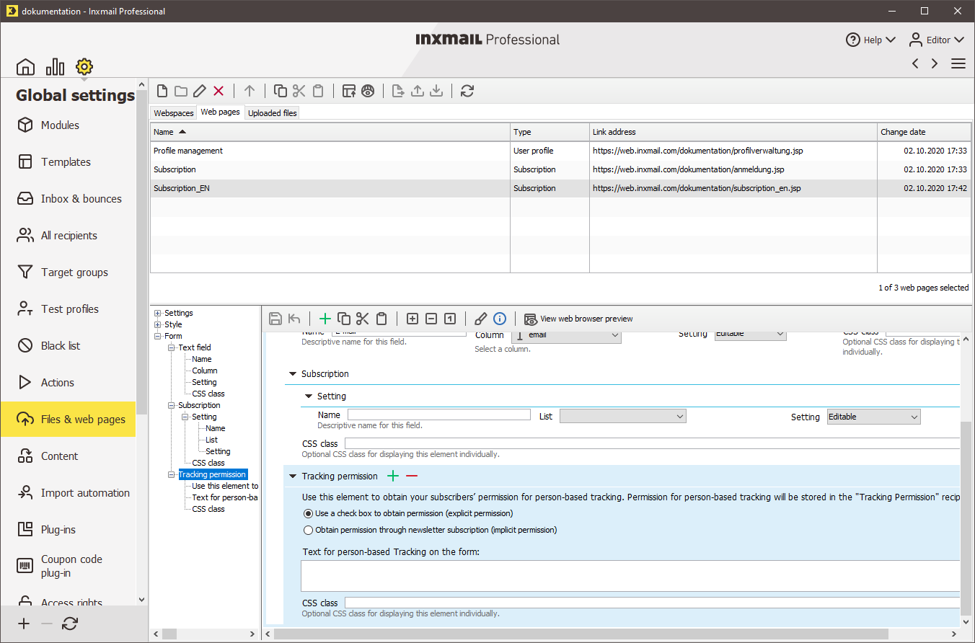Expand all with the boxed plus icon
This screenshot has height=643, width=975.
point(412,319)
